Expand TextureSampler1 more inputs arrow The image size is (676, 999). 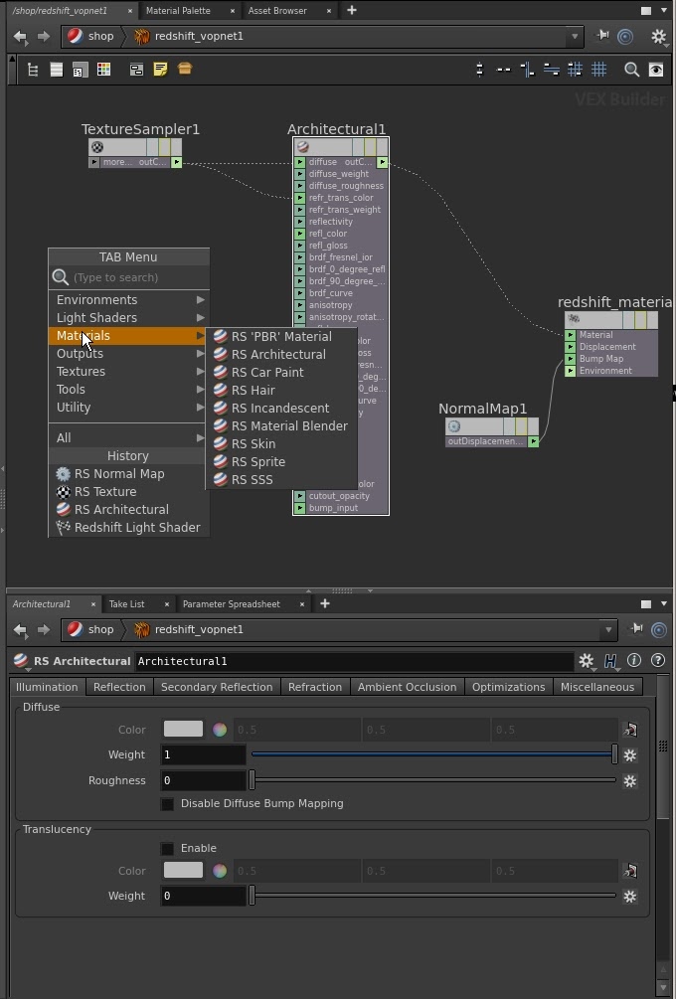click(94, 162)
